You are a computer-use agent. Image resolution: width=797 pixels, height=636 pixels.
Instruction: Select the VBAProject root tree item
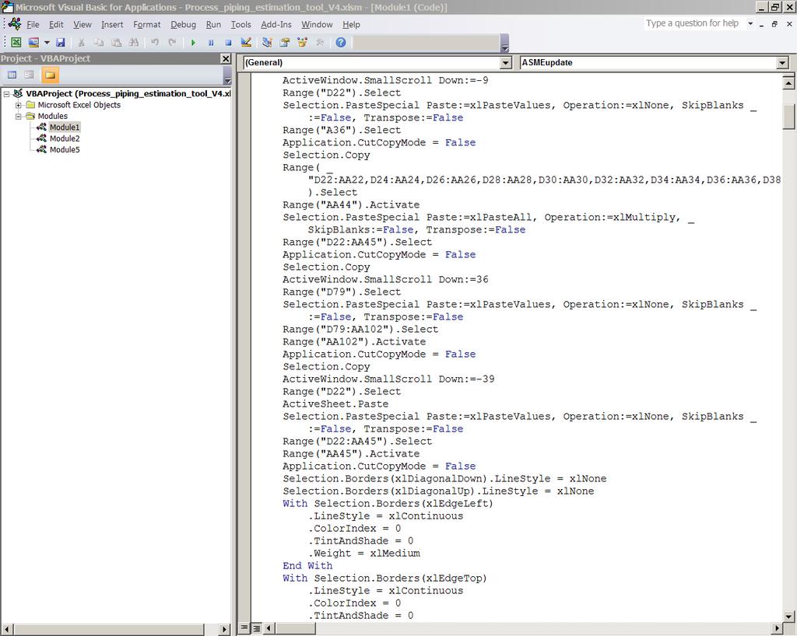128,94
